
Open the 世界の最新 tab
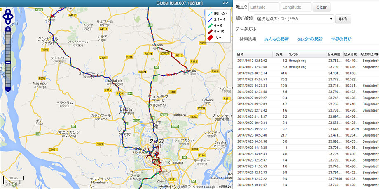point(341,39)
